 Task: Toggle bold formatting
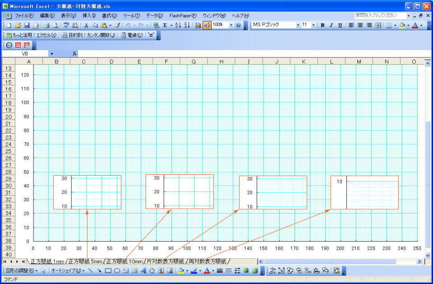point(323,25)
